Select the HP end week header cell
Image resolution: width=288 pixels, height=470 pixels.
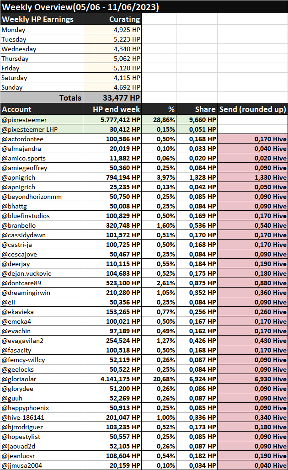click(x=112, y=109)
